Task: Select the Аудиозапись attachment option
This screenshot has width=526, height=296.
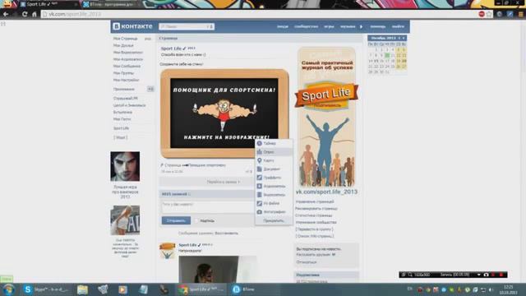Action: (x=274, y=187)
